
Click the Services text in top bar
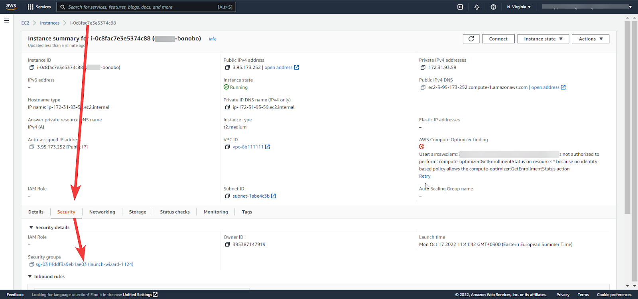(43, 7)
